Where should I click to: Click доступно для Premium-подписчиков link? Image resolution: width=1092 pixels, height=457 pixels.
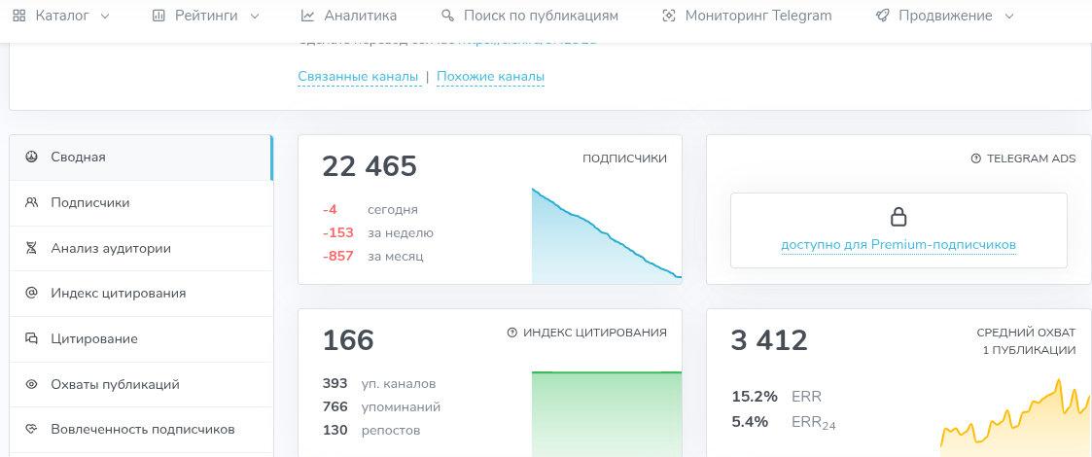(x=898, y=245)
